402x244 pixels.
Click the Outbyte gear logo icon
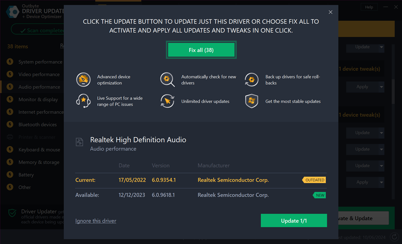12,11
